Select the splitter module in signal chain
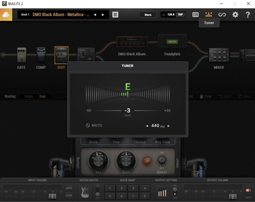255x202 pixels. 86,54
